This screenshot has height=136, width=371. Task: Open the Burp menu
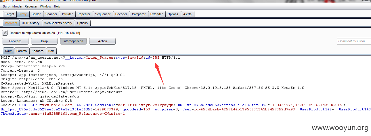pyautogui.click(x=6, y=6)
